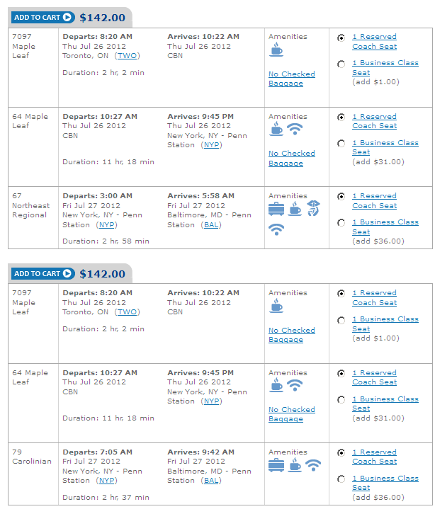The image size is (435, 509).
Task: Open BAL station link for 79 Carolinian
Action: pyautogui.click(x=211, y=481)
